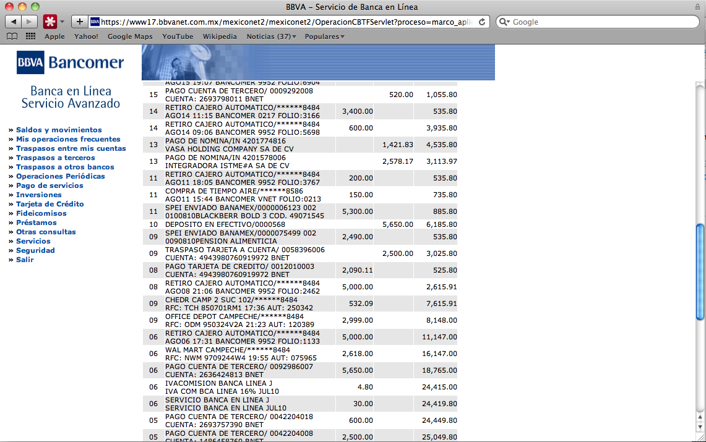Select the 5,650.00 deposit amount on day 10
Screen dimensions: 706x442
pos(398,224)
